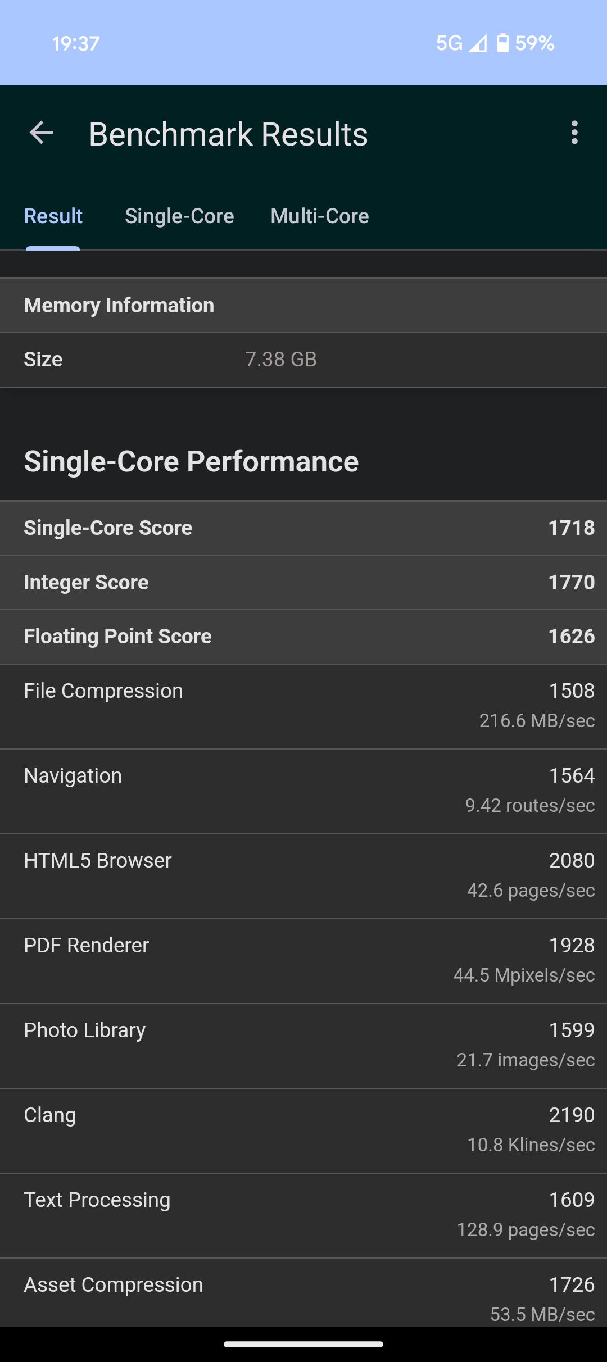The height and width of the screenshot is (1362, 607).
Task: Tap the Text Processing result row
Action: tap(303, 1215)
